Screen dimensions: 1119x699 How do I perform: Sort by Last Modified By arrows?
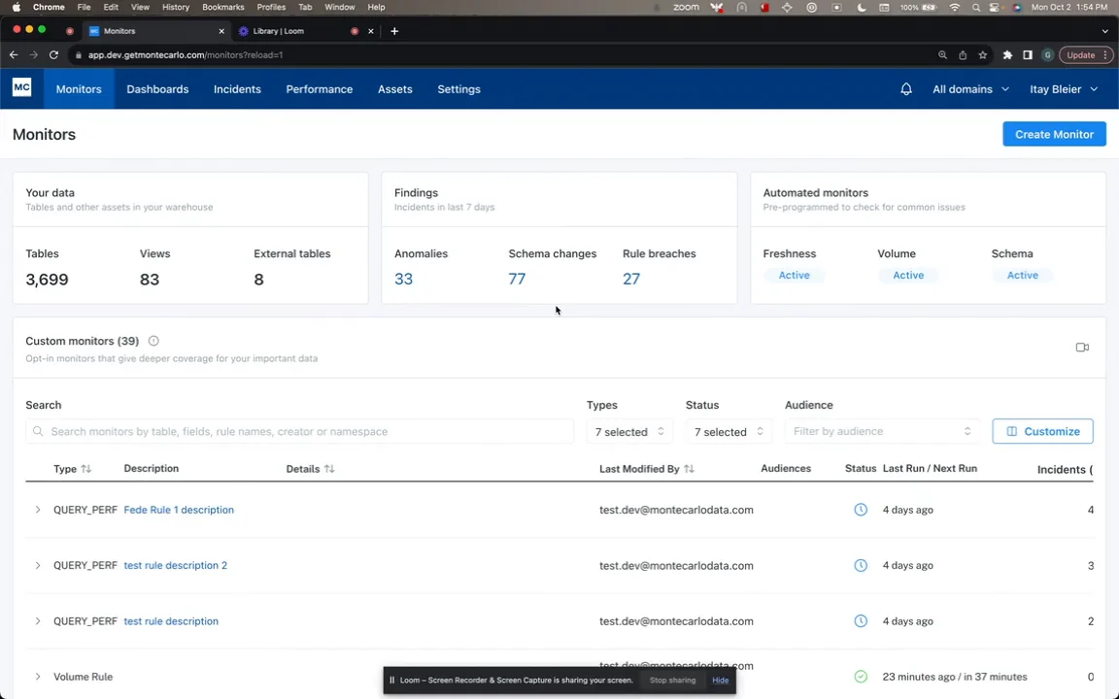pos(689,469)
